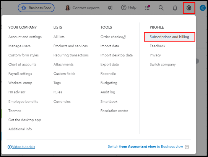Open Attachments list
The image size is (208, 157).
point(63,64)
